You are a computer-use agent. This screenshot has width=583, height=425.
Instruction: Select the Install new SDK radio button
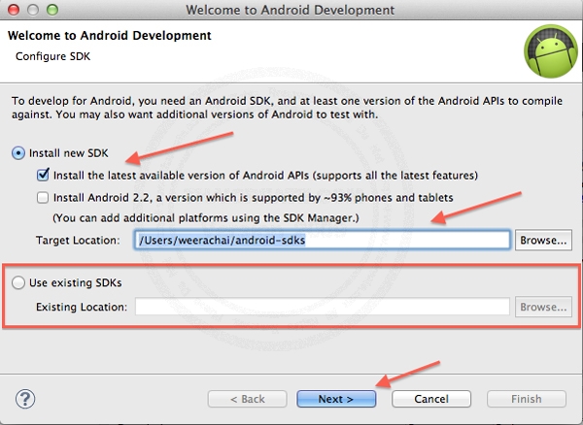18,153
